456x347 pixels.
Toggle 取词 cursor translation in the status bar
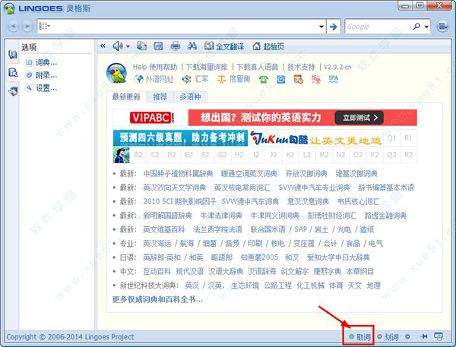(x=360, y=337)
